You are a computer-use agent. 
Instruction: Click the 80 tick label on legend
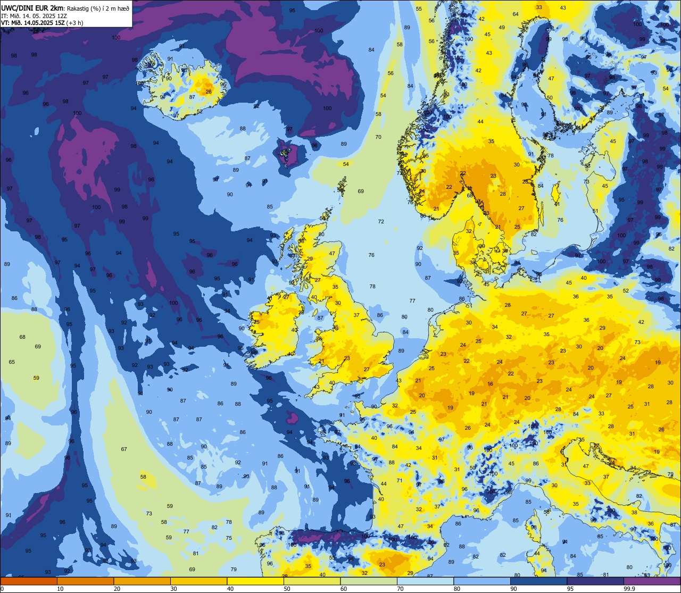[x=456, y=589]
